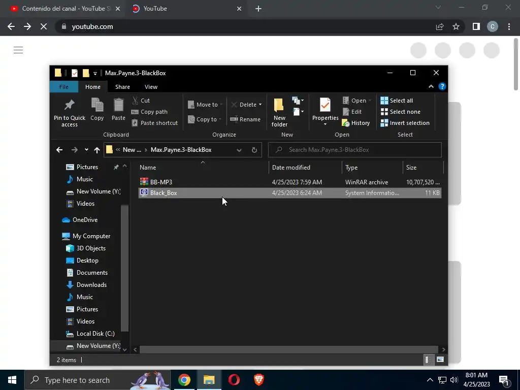Click the History command

pos(356,123)
